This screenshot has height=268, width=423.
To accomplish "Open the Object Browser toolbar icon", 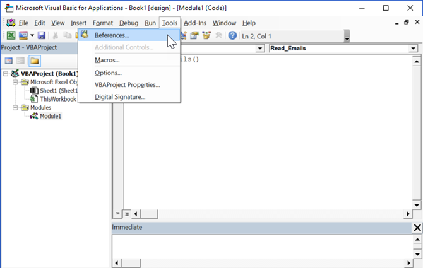I will [206, 36].
